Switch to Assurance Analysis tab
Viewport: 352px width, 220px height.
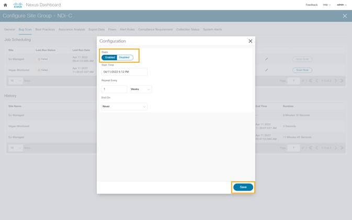pyautogui.click(x=72, y=29)
